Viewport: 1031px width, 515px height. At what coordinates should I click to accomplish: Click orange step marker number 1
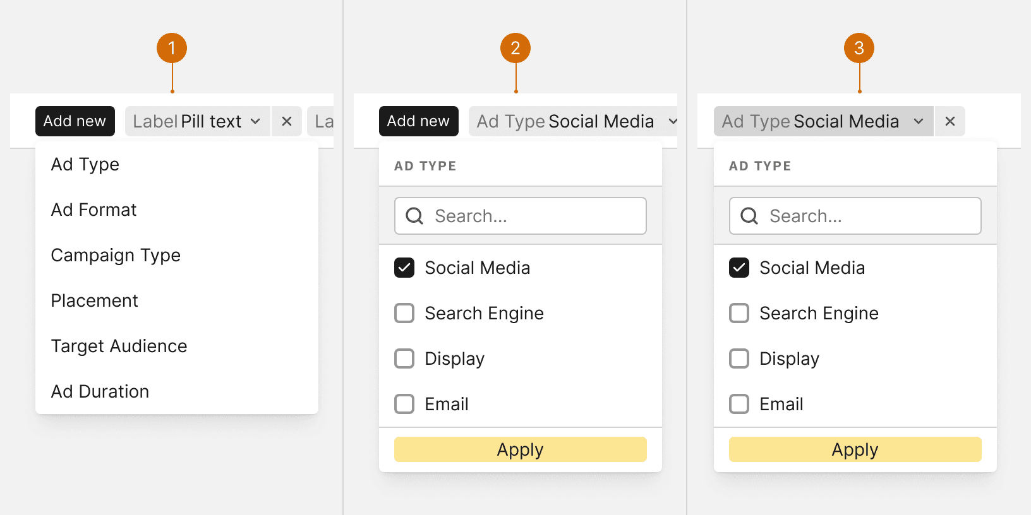click(x=172, y=48)
